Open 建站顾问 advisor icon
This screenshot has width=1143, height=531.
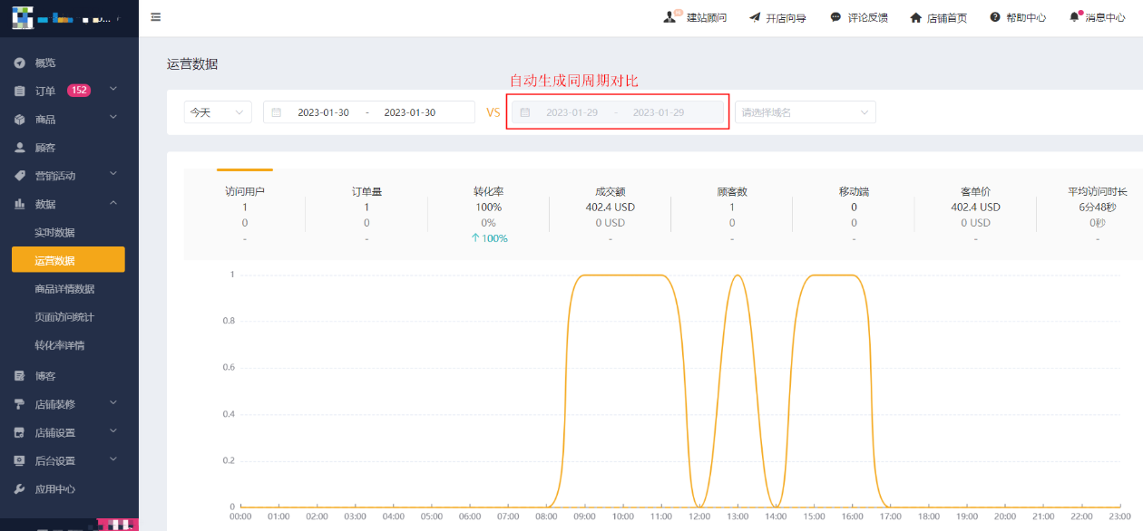[670, 17]
